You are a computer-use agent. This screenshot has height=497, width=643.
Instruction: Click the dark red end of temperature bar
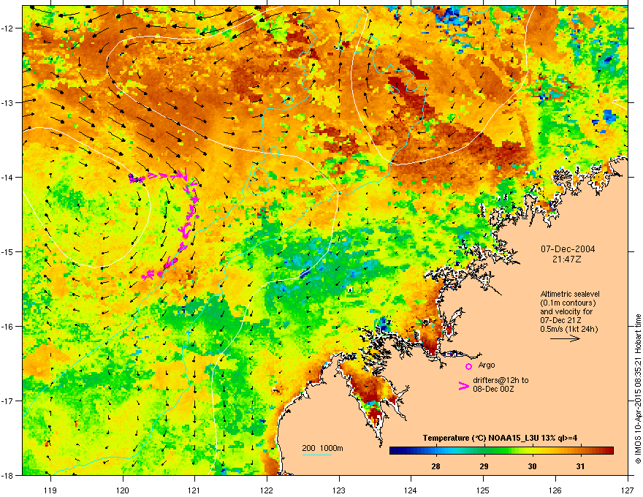coord(609,451)
